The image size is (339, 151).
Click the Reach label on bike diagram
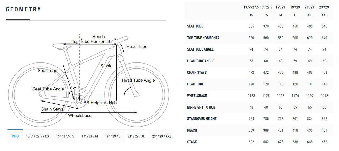coord(99,37)
